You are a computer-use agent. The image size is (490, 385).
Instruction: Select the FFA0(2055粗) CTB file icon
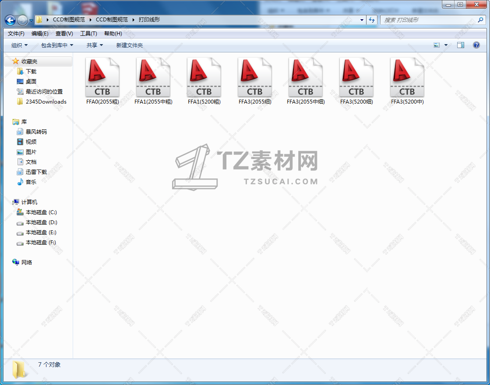102,77
